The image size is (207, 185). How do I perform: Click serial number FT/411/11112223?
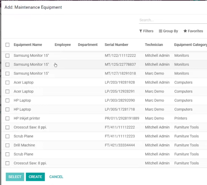[120, 136]
